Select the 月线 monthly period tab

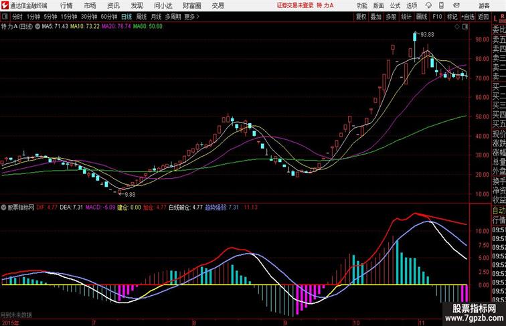click(x=156, y=17)
